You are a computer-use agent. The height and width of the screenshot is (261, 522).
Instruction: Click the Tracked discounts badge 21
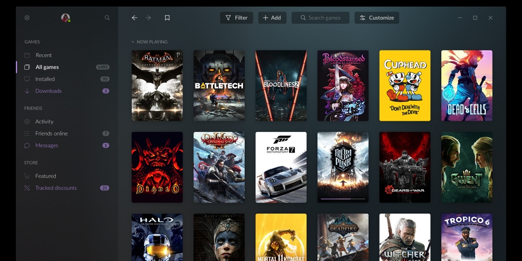[104, 188]
